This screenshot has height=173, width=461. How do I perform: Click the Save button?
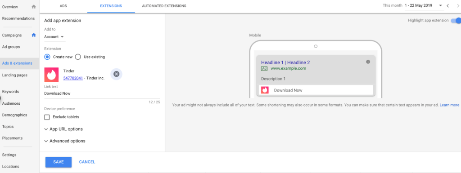click(x=59, y=162)
